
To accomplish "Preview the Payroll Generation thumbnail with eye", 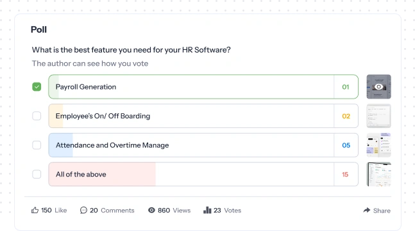I will tap(378, 86).
